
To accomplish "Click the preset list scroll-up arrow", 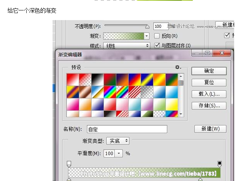I will click(x=181, y=76).
